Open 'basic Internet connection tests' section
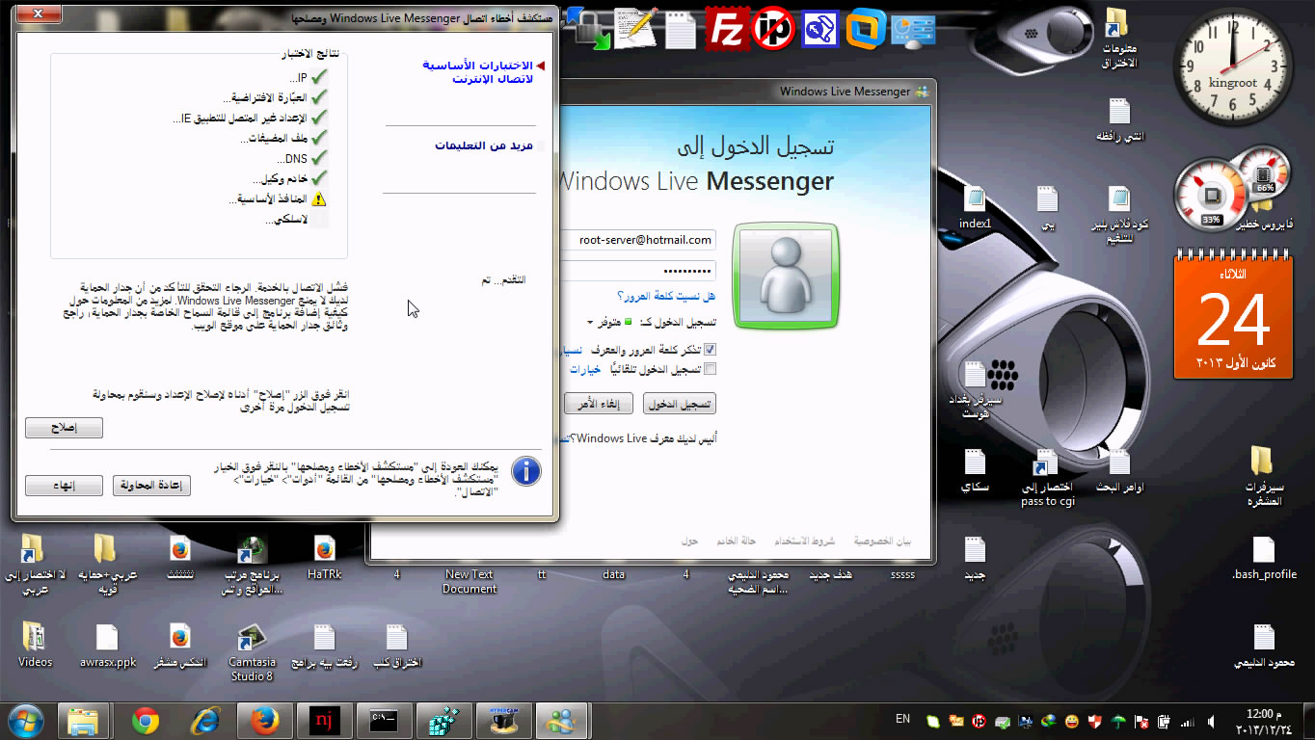Viewport: 1315px width, 740px height. click(x=478, y=71)
